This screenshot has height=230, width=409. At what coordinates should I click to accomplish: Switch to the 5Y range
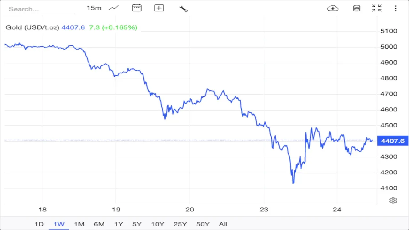click(x=137, y=224)
